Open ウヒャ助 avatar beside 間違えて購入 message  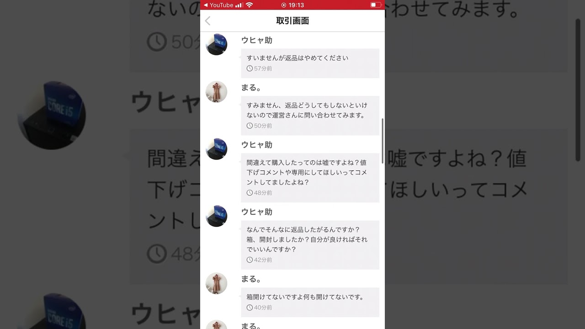click(217, 149)
